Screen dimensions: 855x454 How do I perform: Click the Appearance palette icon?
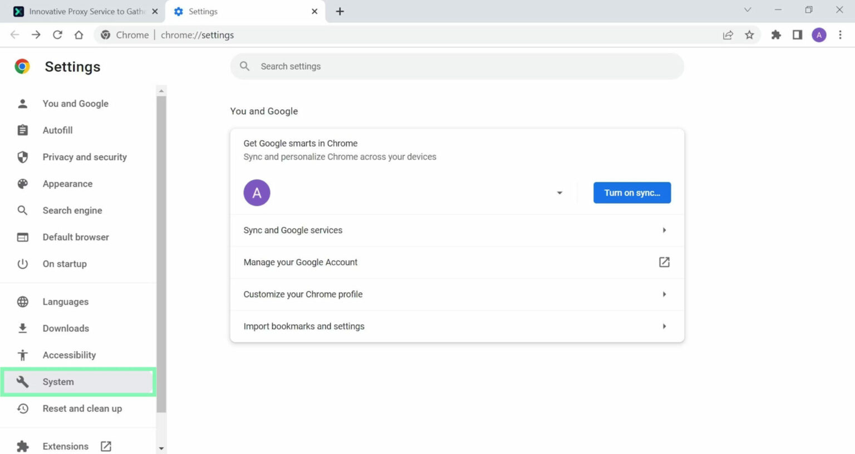(22, 184)
